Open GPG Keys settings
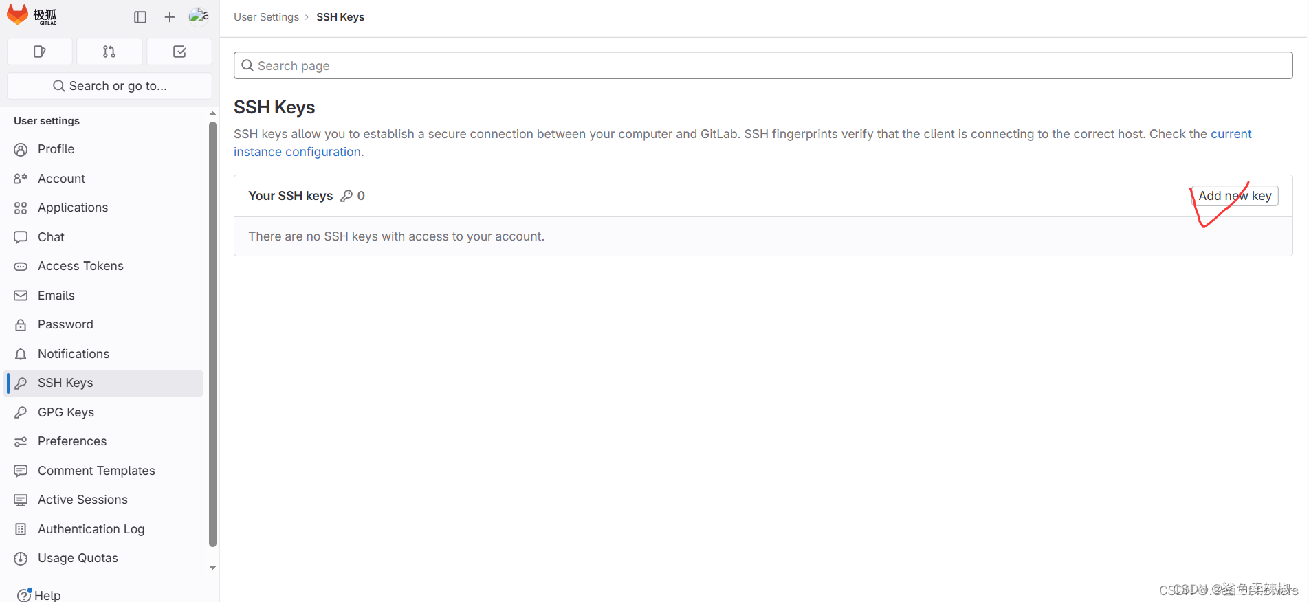The image size is (1309, 602). [x=65, y=412]
